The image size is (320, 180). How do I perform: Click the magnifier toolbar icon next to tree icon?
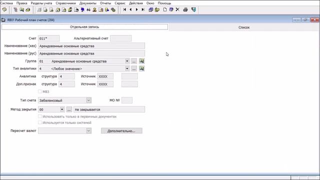21,9
